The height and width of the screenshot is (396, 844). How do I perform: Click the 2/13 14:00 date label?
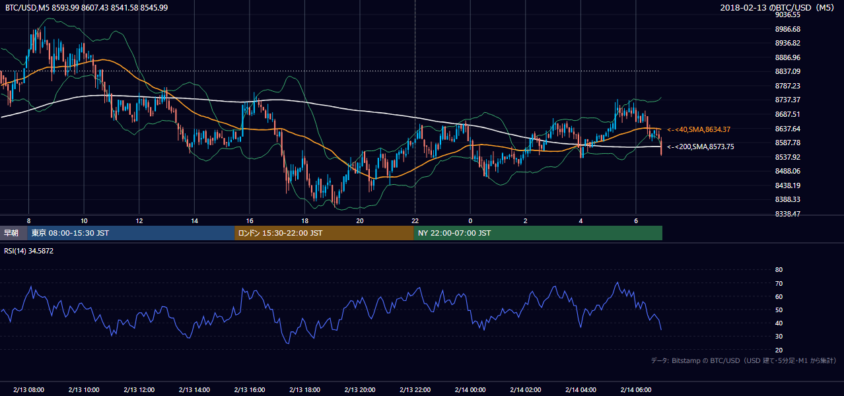(x=195, y=390)
